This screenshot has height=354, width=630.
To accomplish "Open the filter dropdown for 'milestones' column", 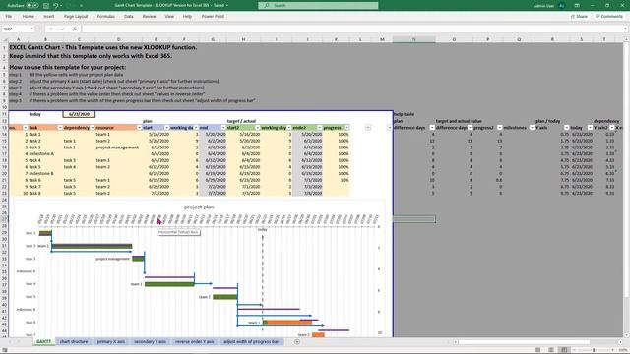I will coord(532,128).
